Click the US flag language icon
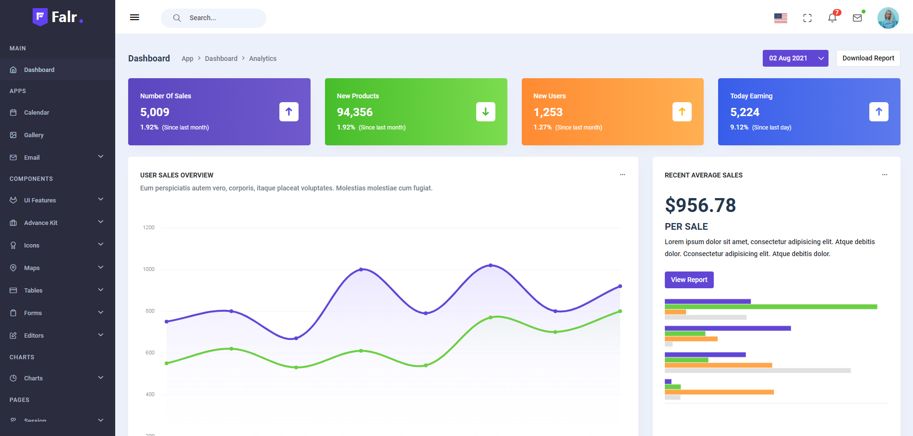913x436 pixels. tap(781, 18)
